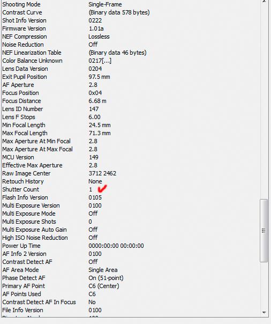The image size is (271, 324).
Task: Click the value On (51-point)
Action: pos(106,278)
